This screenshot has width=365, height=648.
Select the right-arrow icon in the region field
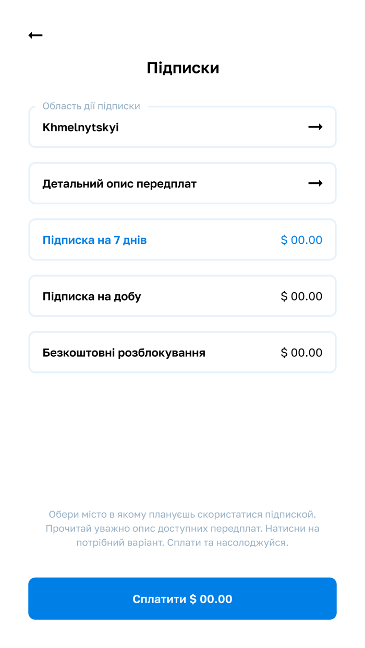(315, 127)
